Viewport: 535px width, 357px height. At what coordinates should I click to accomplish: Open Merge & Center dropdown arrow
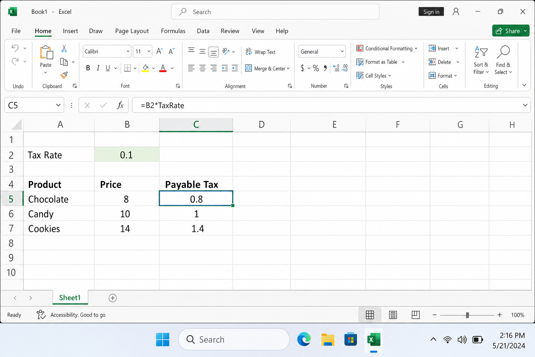coord(288,68)
